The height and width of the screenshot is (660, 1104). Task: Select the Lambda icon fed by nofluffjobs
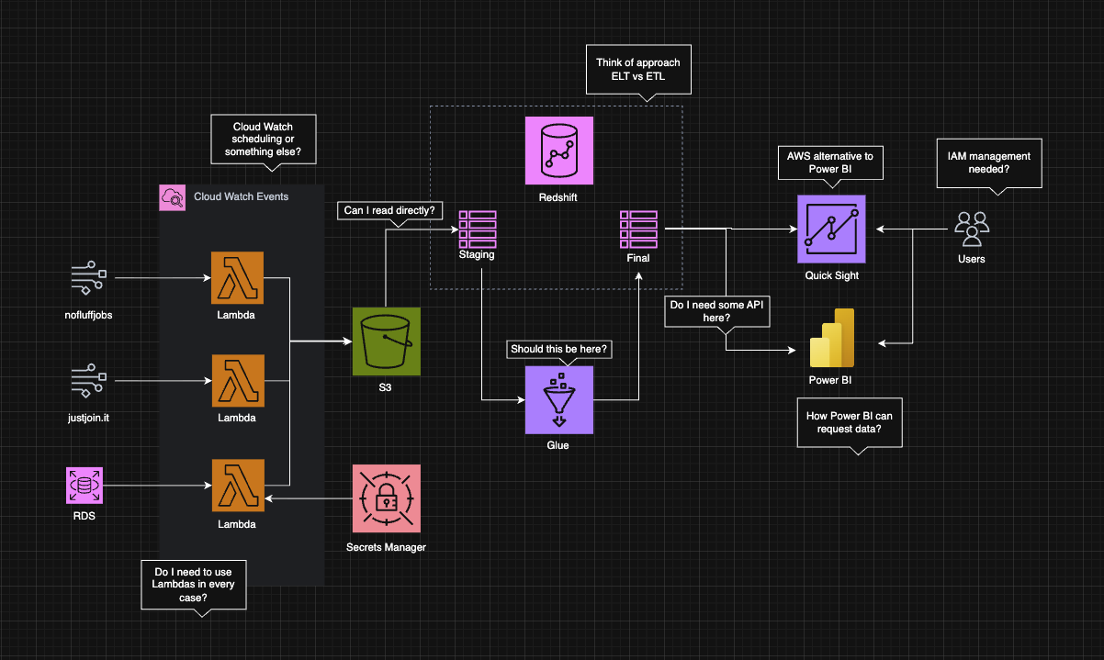(237, 277)
